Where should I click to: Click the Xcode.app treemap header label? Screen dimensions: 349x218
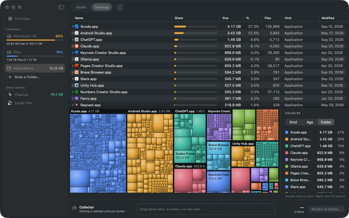[x=79, y=111]
